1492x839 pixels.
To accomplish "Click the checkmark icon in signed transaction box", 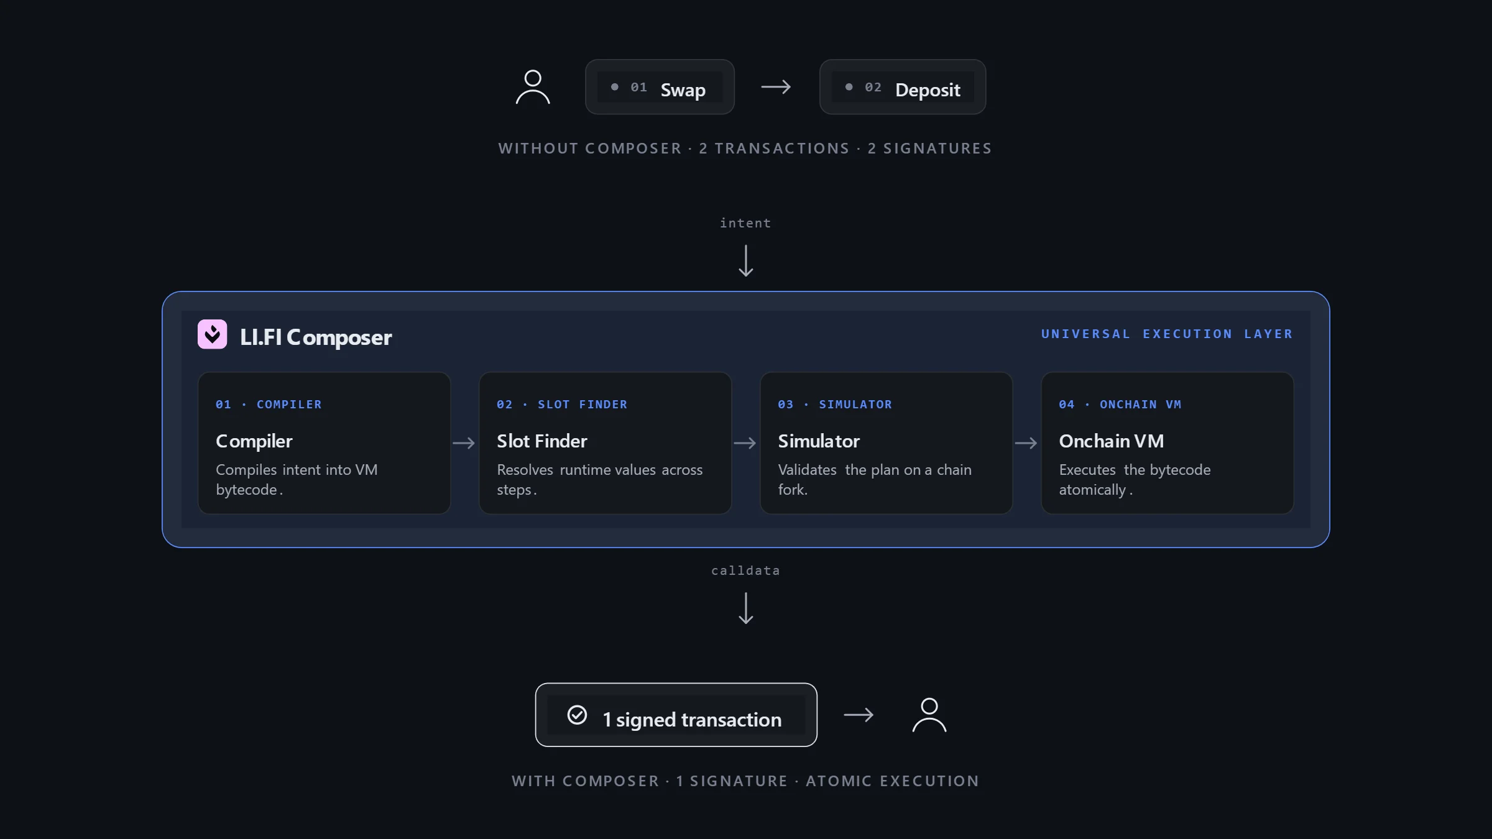I will point(577,715).
